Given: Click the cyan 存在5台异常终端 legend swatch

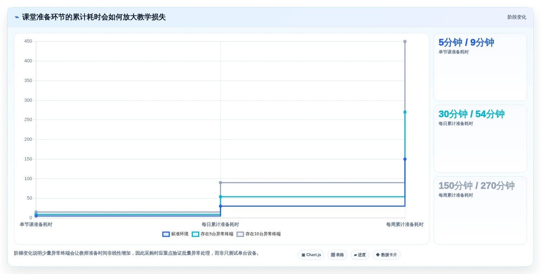Looking at the screenshot, I should (195, 234).
